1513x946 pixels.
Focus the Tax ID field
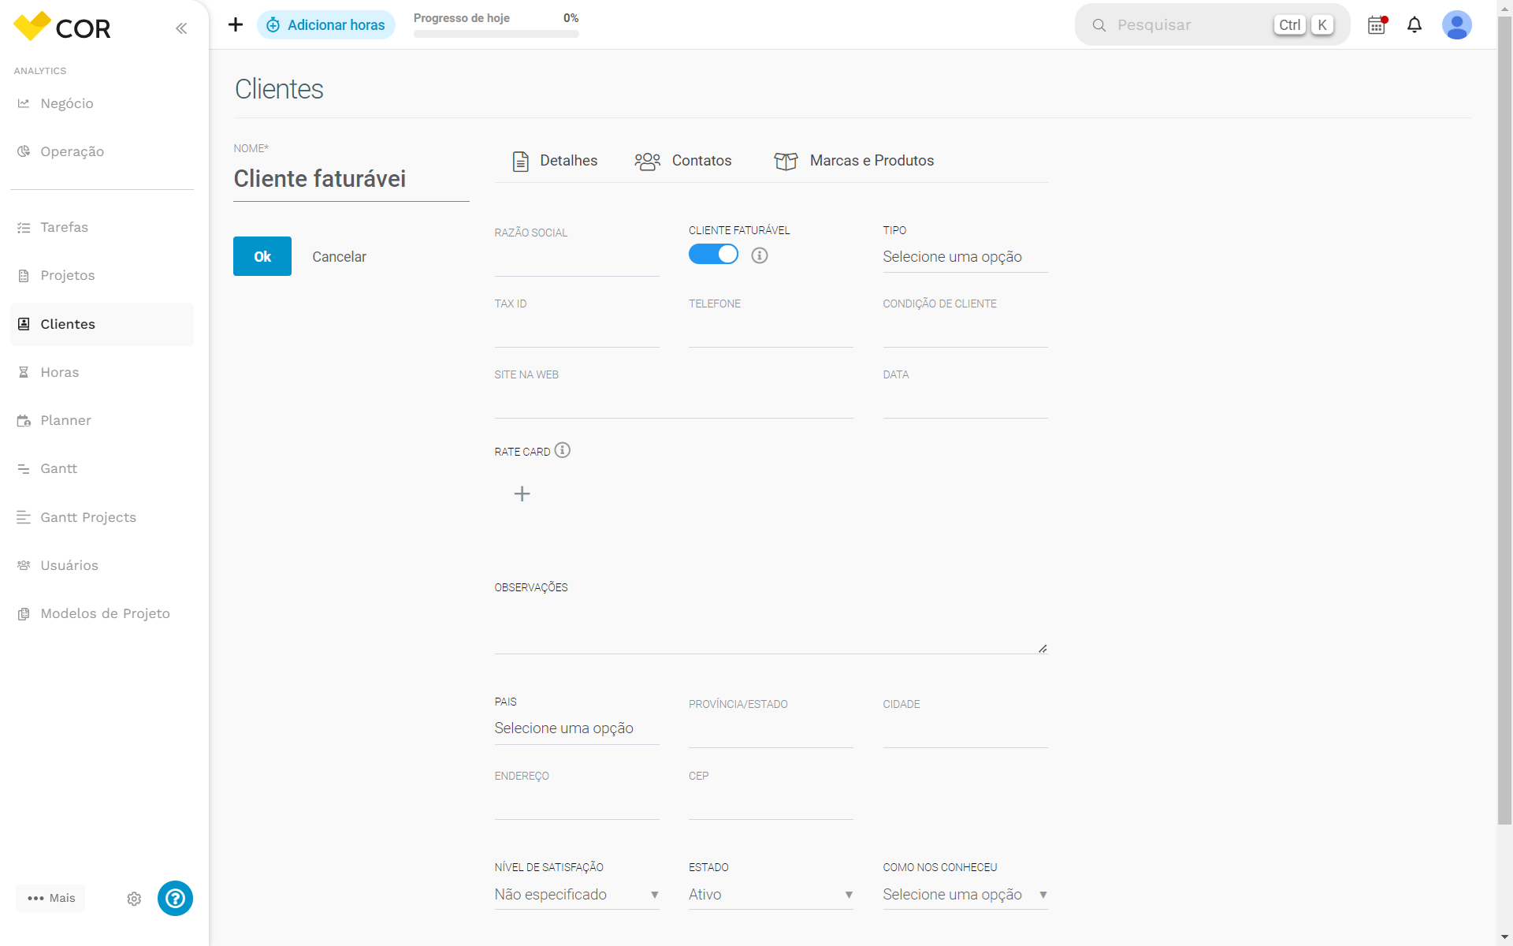(577, 331)
